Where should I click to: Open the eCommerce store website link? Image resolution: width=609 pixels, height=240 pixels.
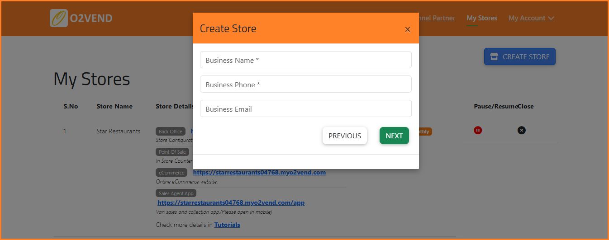click(x=259, y=172)
